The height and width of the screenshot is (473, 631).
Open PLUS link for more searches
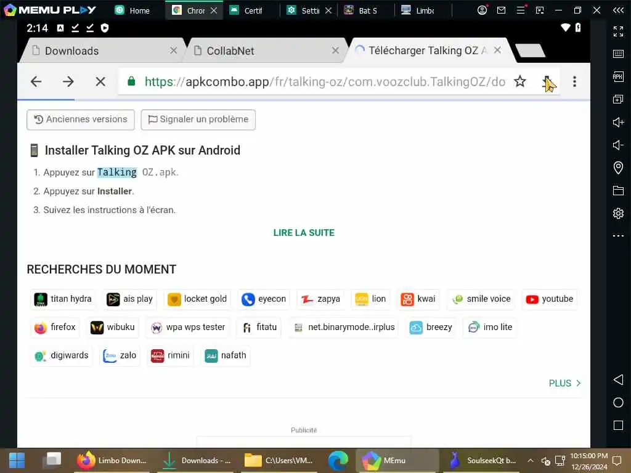pos(564,383)
